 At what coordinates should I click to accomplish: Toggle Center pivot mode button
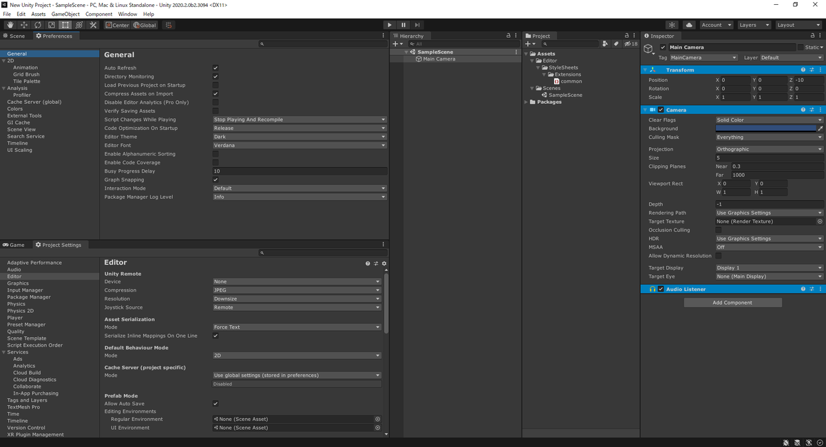(117, 25)
